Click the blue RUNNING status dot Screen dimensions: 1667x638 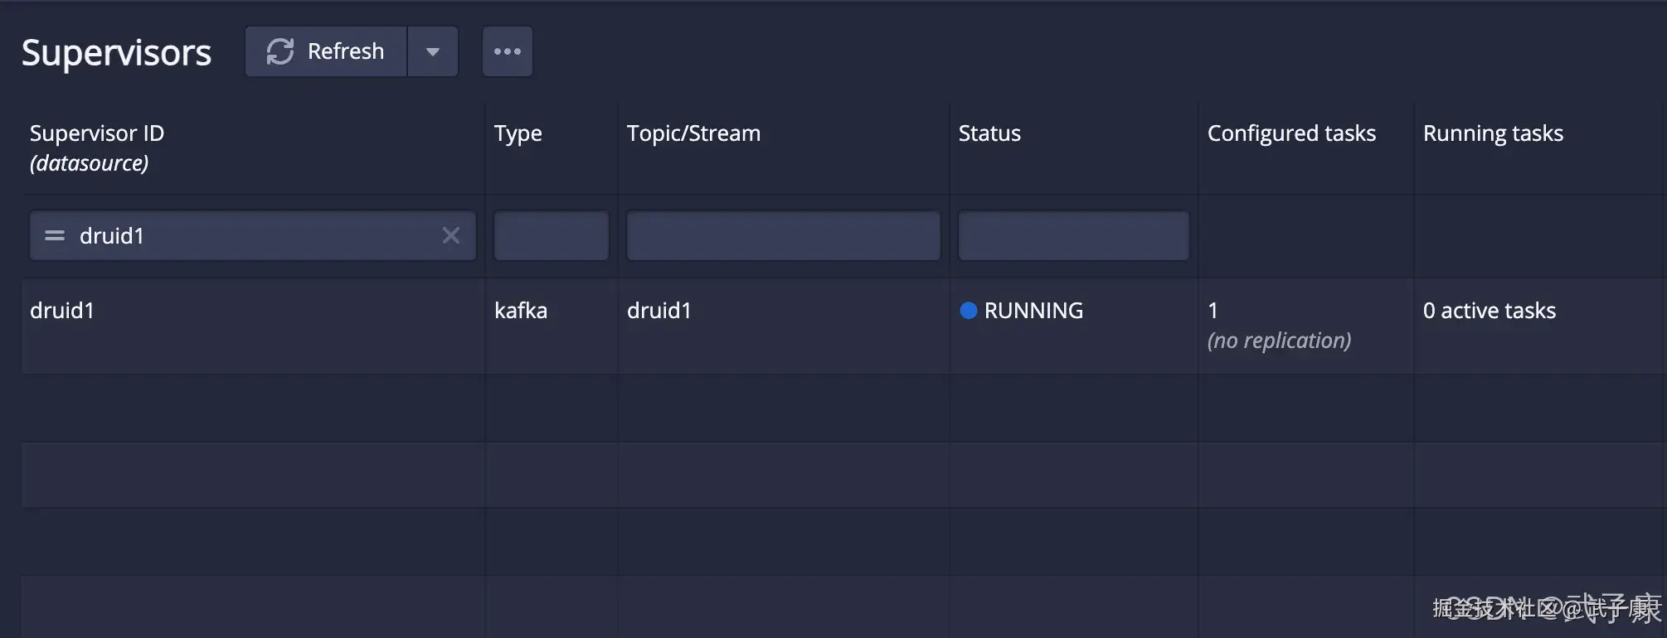(x=968, y=311)
